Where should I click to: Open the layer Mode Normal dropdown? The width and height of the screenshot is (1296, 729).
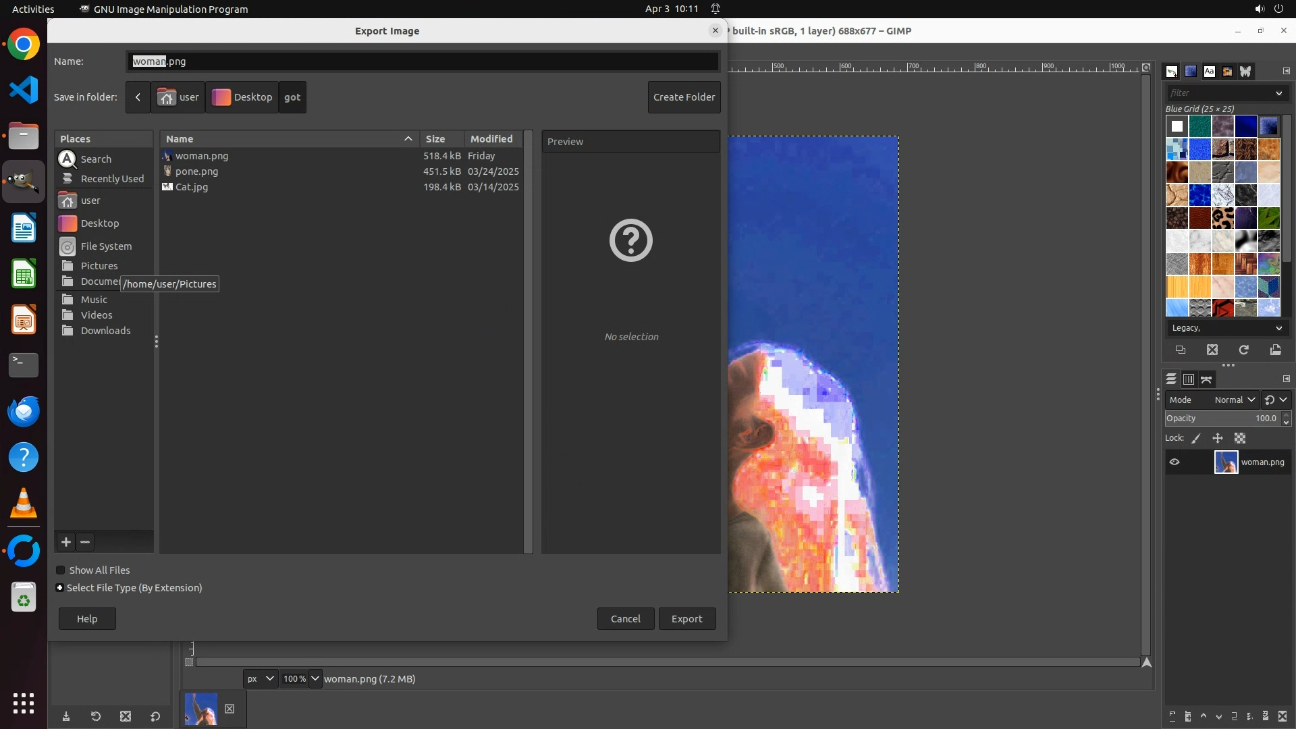pyautogui.click(x=1234, y=400)
